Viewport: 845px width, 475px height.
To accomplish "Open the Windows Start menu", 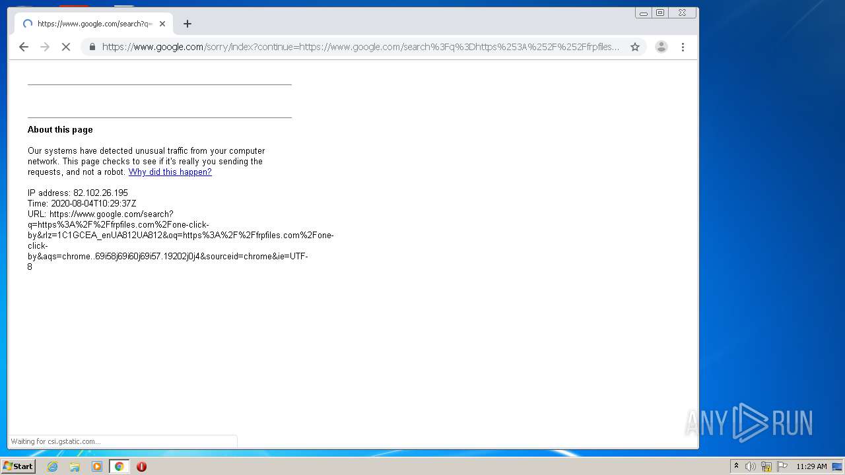I will 18,466.
